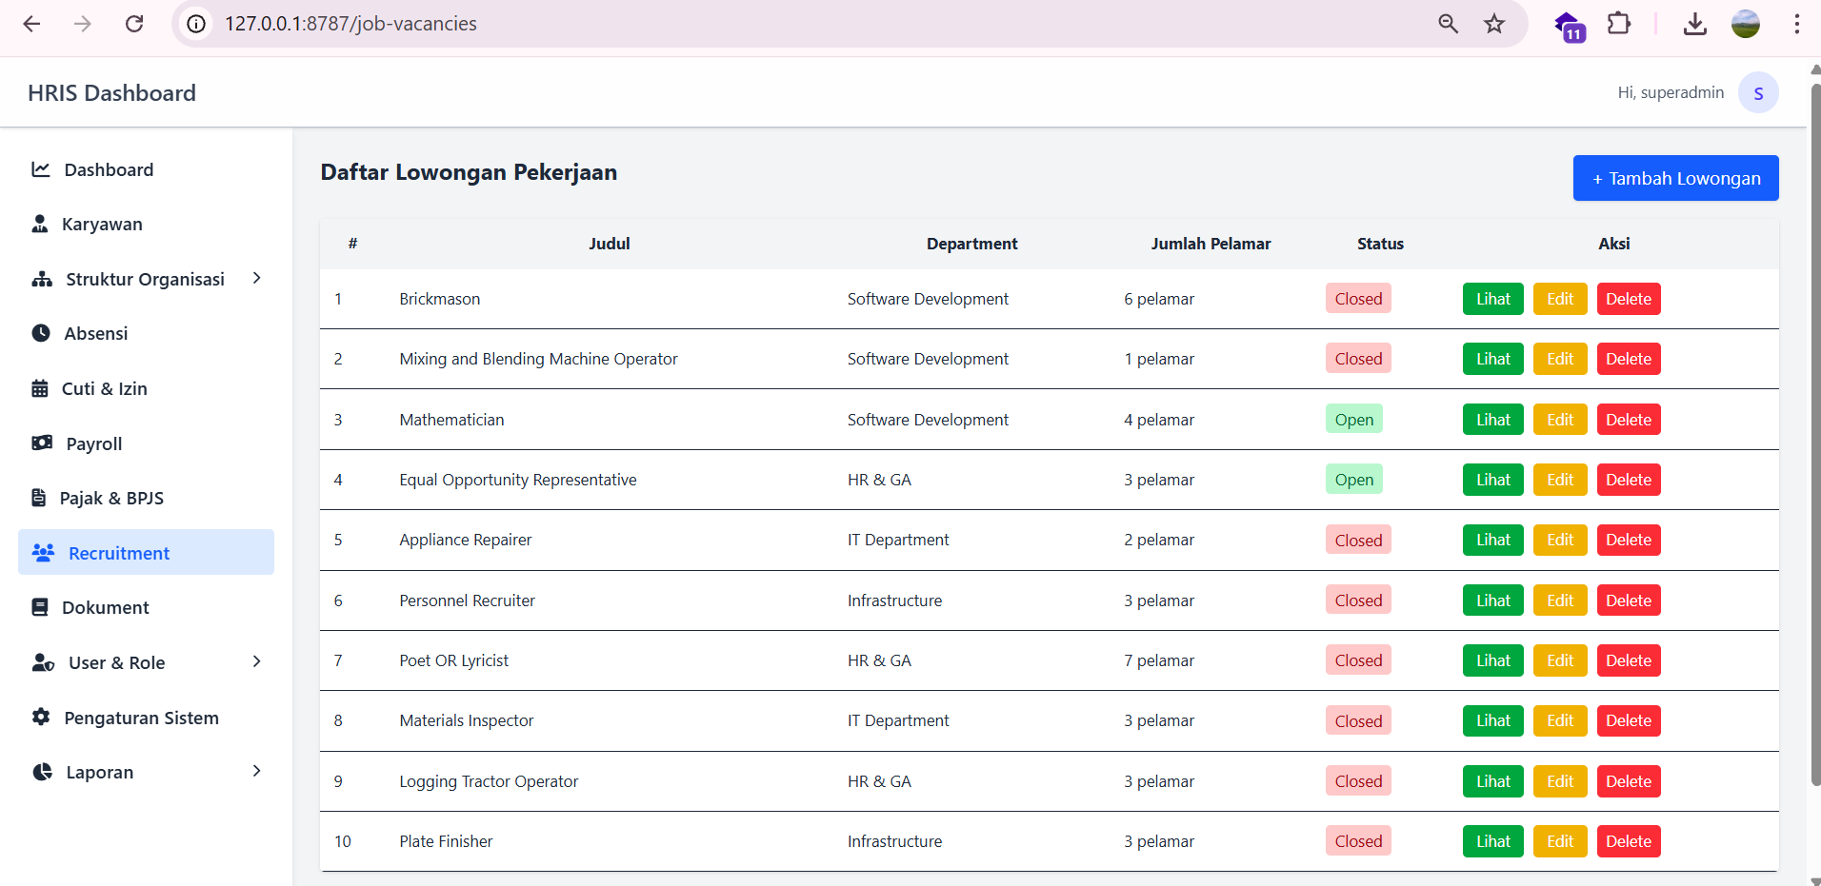
Task: Click the browser address bar URL
Action: (350, 24)
